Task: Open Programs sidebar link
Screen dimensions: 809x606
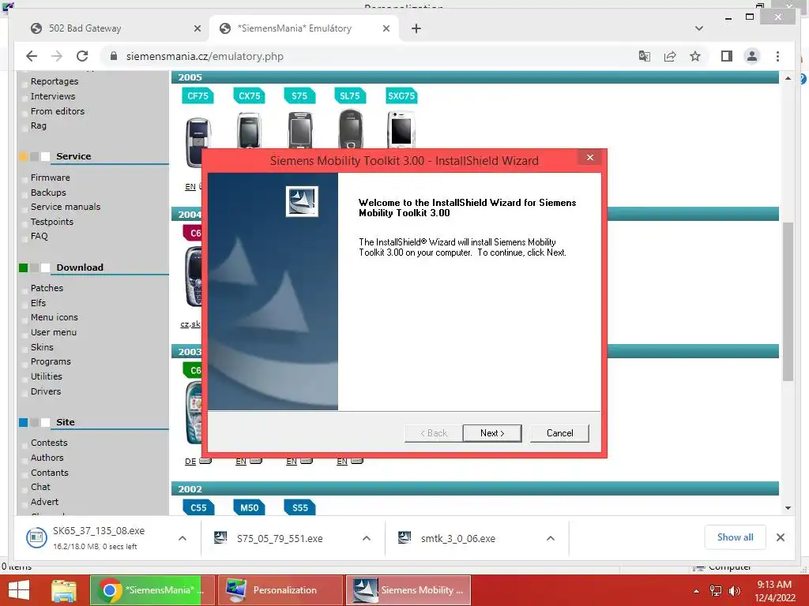Action: [51, 361]
